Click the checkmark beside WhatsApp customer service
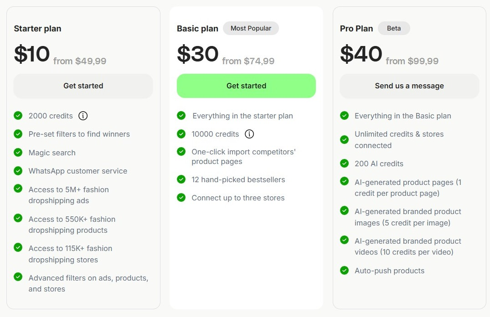Screen dimensions: 490x317 coord(18,170)
